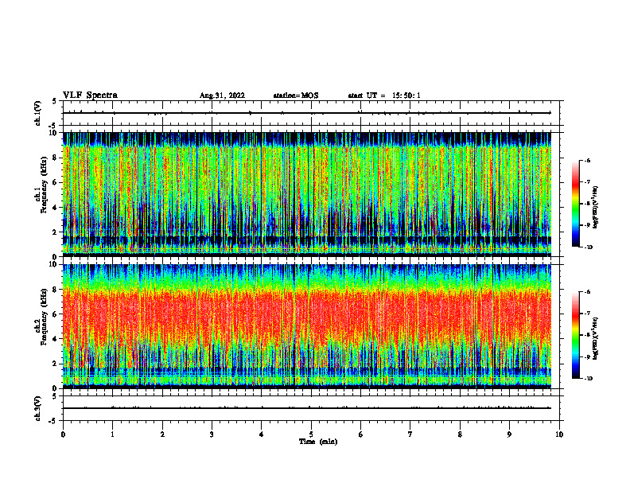This screenshot has height=487, width=630.
Task: Select the date label "Aug.31, 2022"
Action: click(x=222, y=95)
